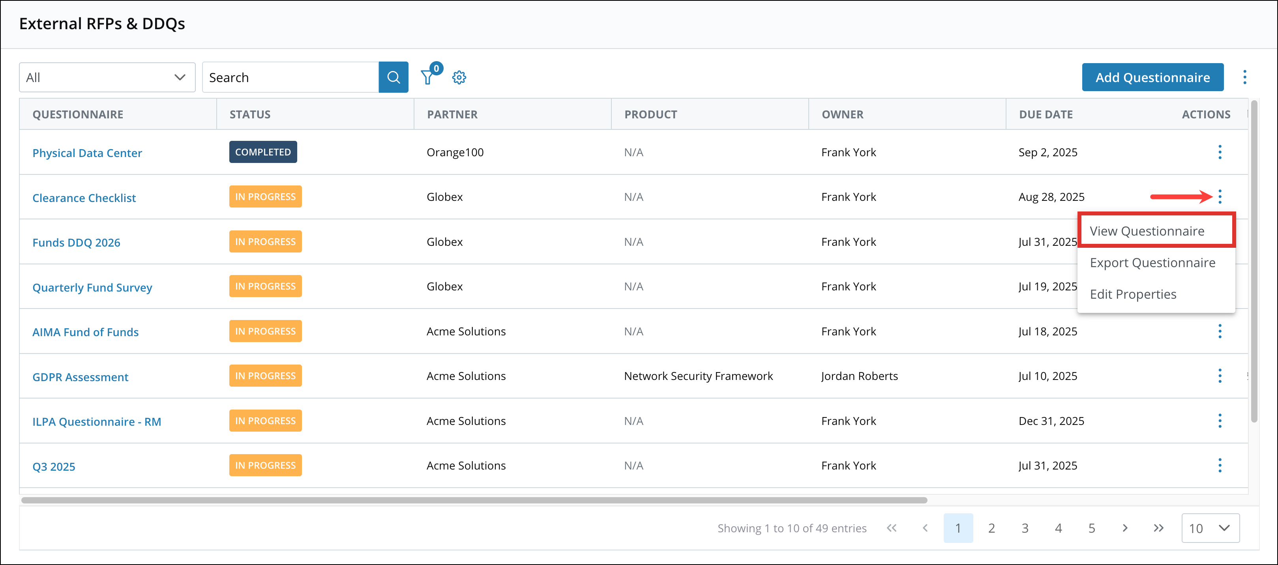Image resolution: width=1278 pixels, height=565 pixels.
Task: Open the page size dropdown showing 10
Action: [1211, 528]
